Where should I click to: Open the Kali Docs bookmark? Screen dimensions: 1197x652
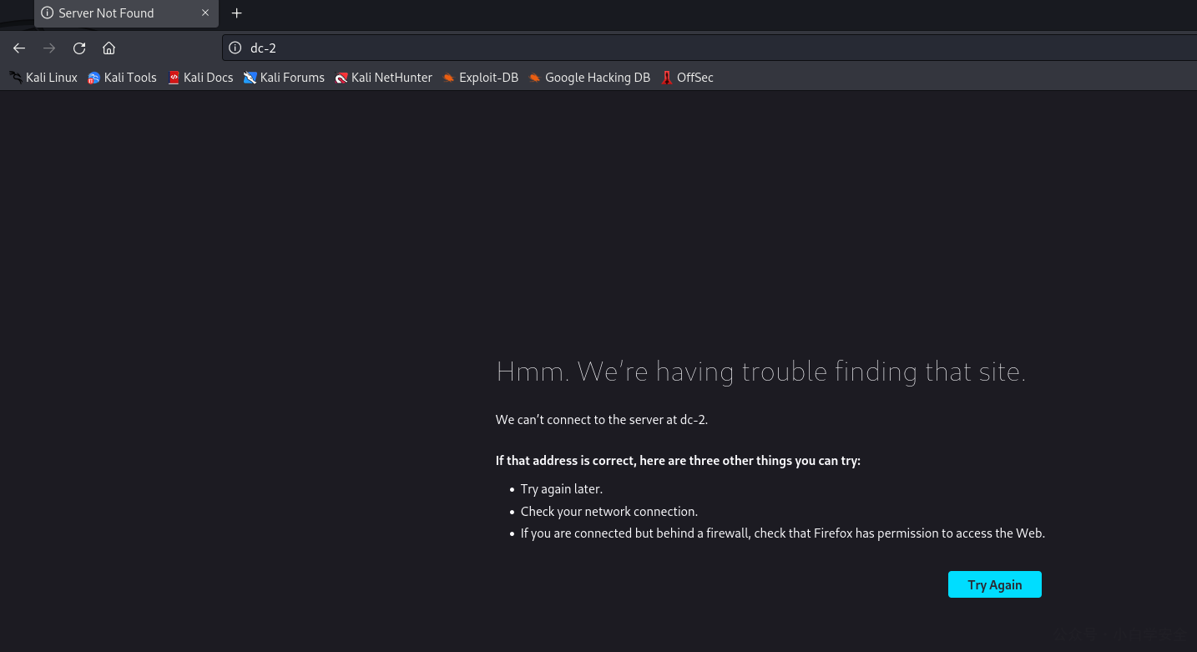click(x=200, y=78)
